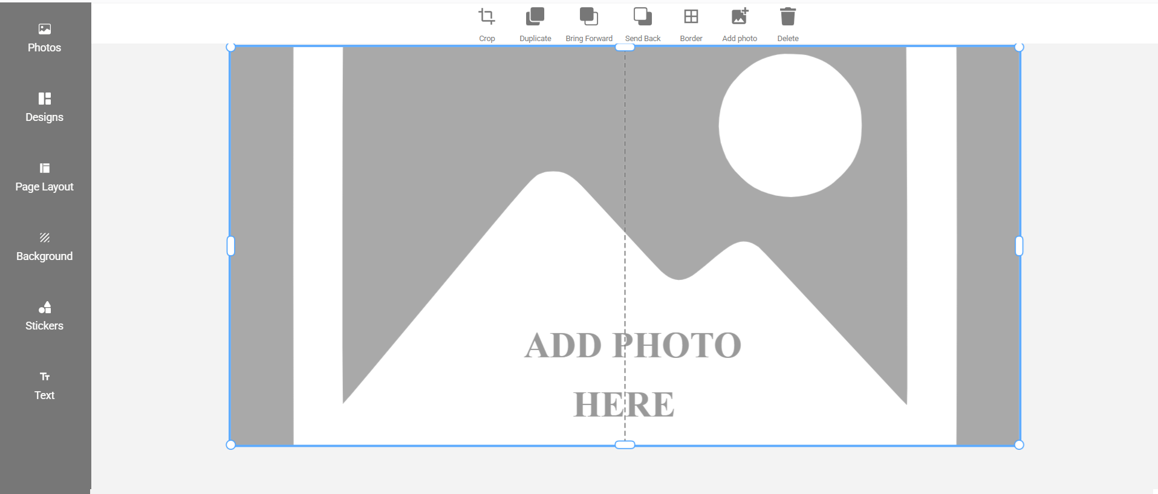Click the right edge middle resize handle
The height and width of the screenshot is (494, 1158).
[1019, 246]
